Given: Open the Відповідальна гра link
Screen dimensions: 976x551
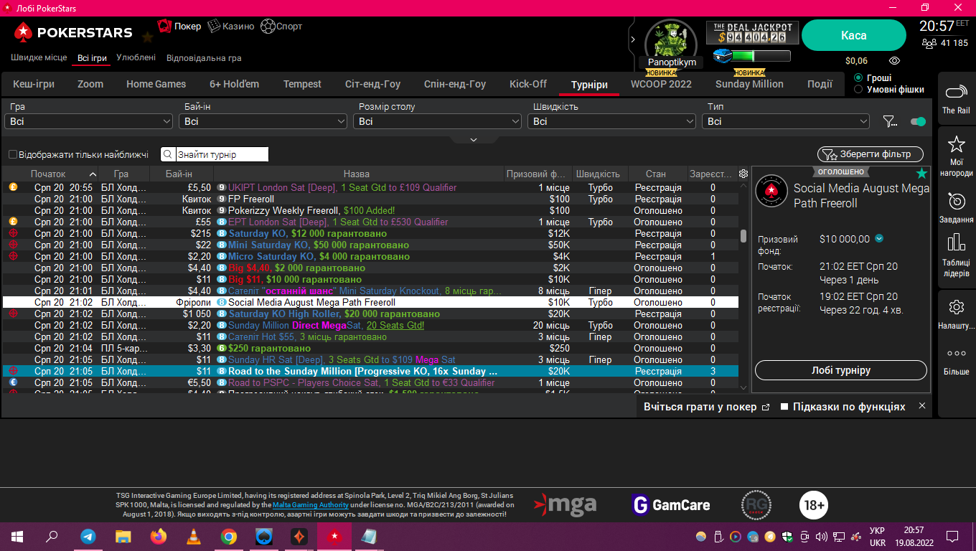Looking at the screenshot, I should coord(204,57).
